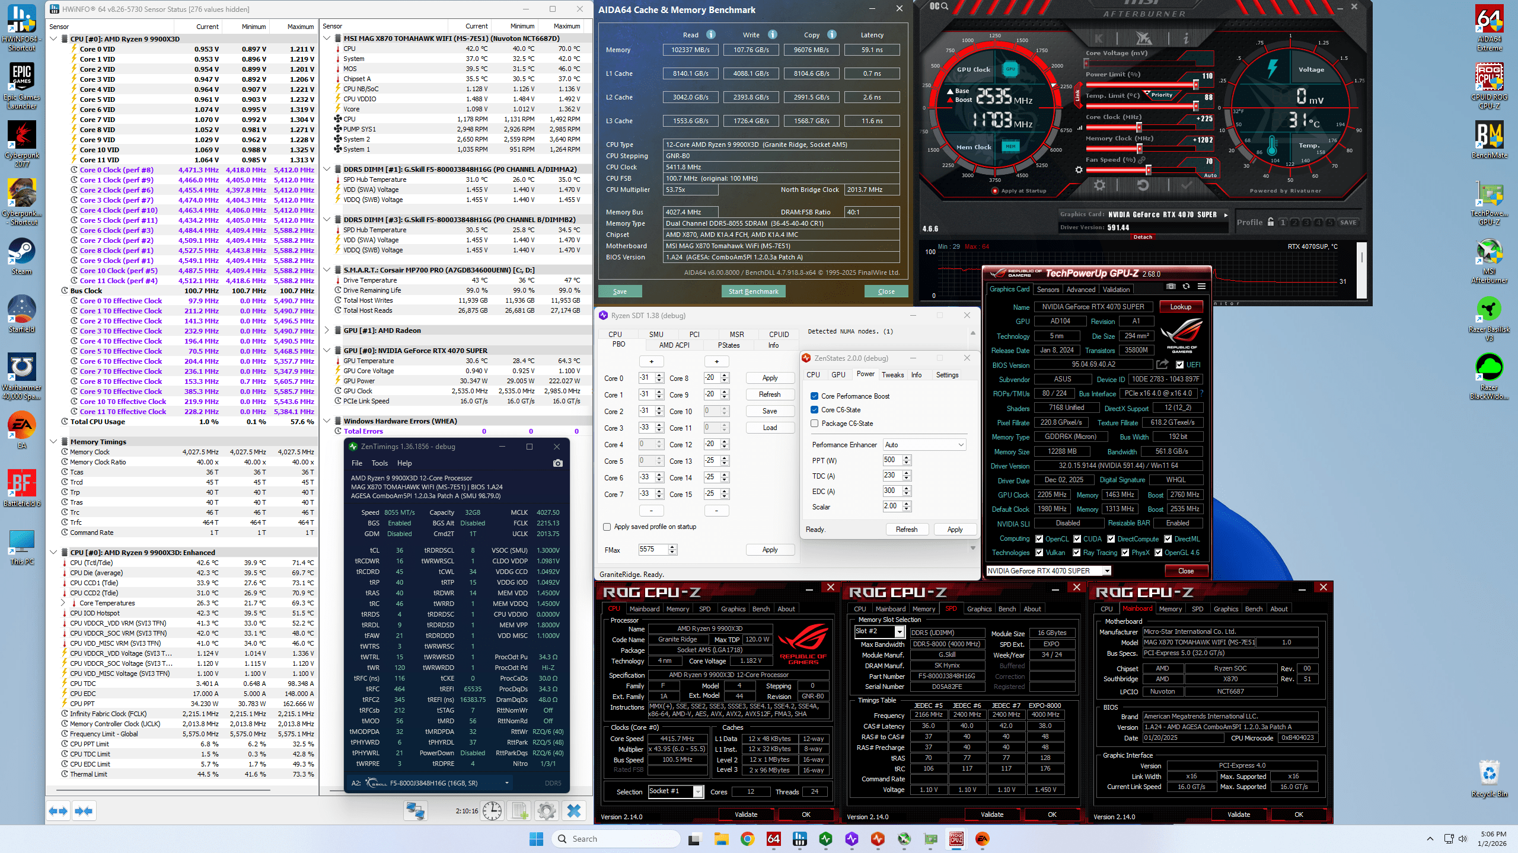Open Afterburner settings gear icon

tap(1099, 185)
